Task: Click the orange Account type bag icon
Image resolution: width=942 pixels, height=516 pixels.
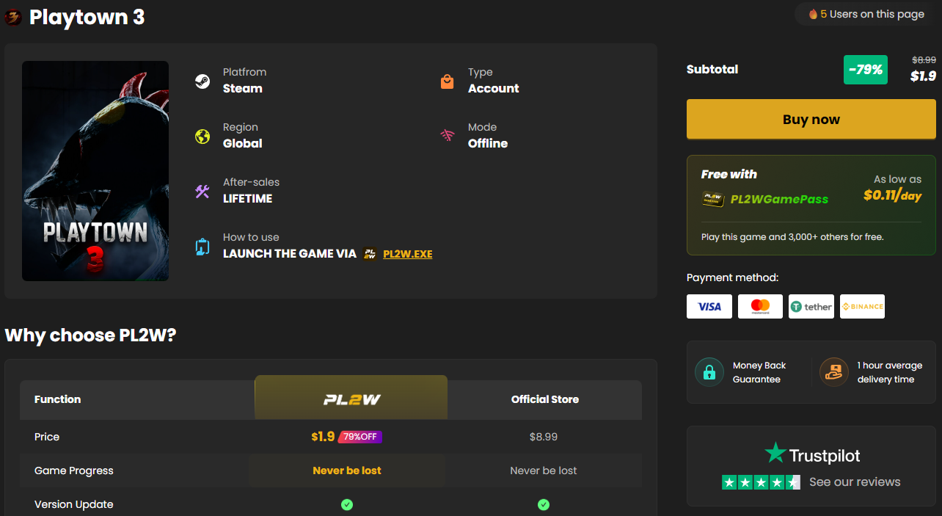Action: click(x=447, y=81)
